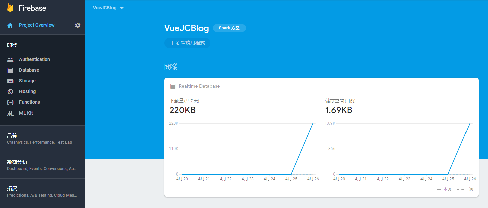Click the Authentication people icon
This screenshot has height=208, width=488.
[10, 60]
